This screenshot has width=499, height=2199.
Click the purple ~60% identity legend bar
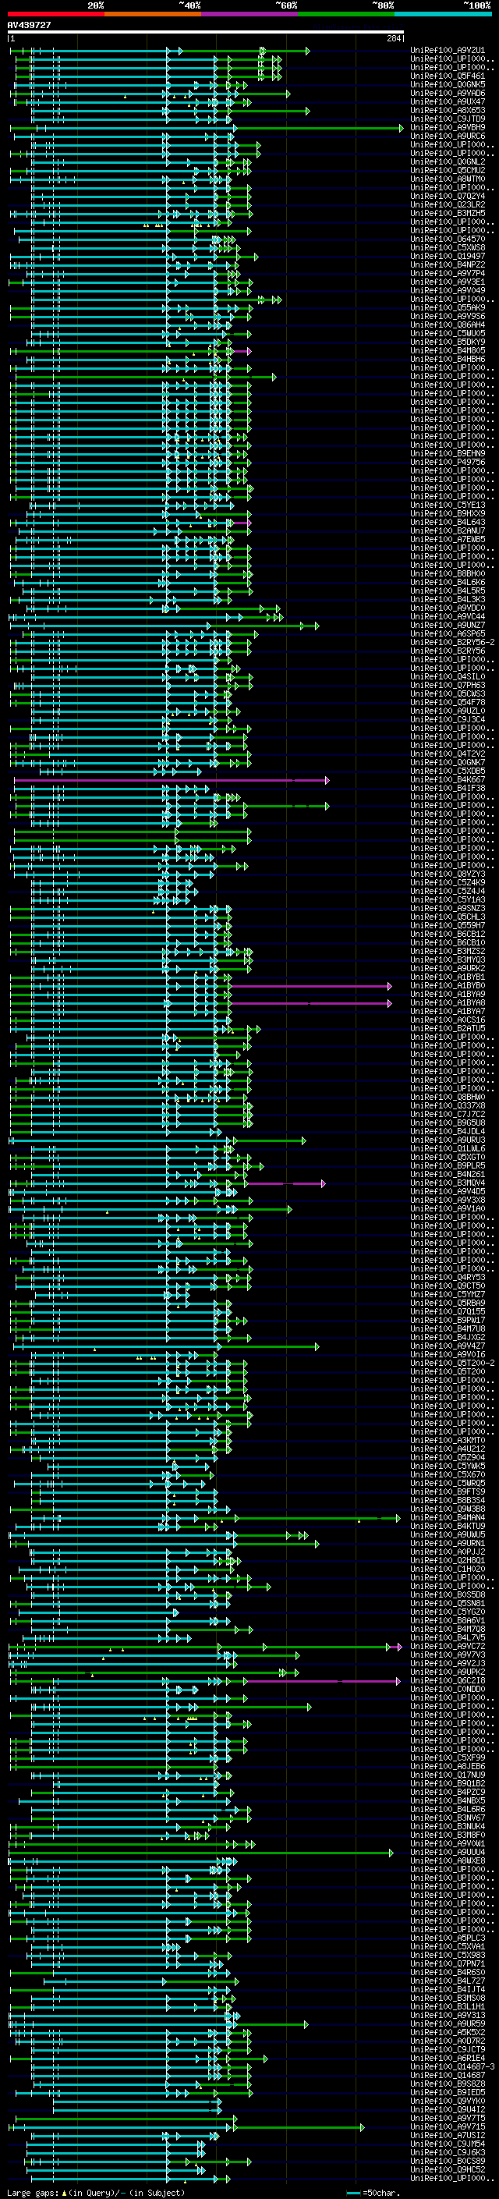[x=250, y=15]
